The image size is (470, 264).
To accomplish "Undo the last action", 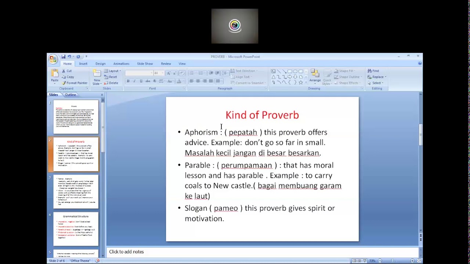I will point(69,56).
